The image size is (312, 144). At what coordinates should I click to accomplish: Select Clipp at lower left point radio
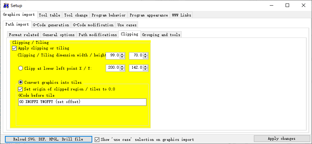tap(21, 68)
